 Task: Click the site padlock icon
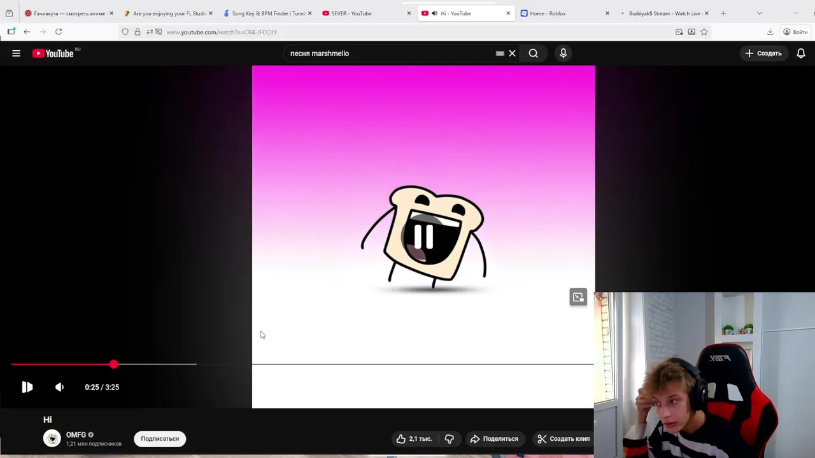pyautogui.click(x=137, y=32)
